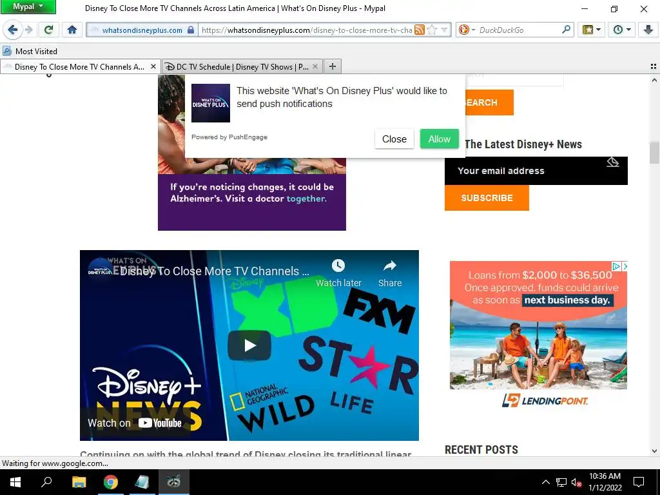Click the search magnifier in the search box
The width and height of the screenshot is (660, 495).
pos(566,30)
